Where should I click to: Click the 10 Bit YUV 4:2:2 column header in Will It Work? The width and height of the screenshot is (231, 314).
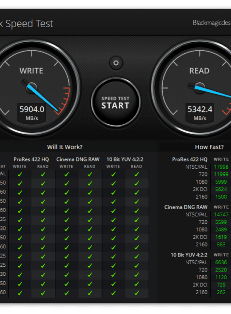click(x=125, y=159)
